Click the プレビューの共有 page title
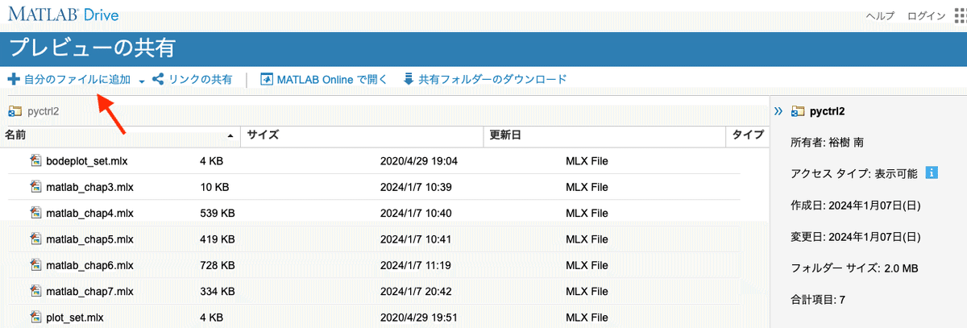Screen dimensions: 967x328 (x=92, y=49)
